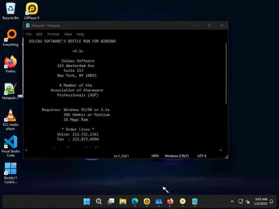279x209 pixels.
Task: Click the line '486 66mhz+ or Pentium'
Action: click(x=87, y=115)
